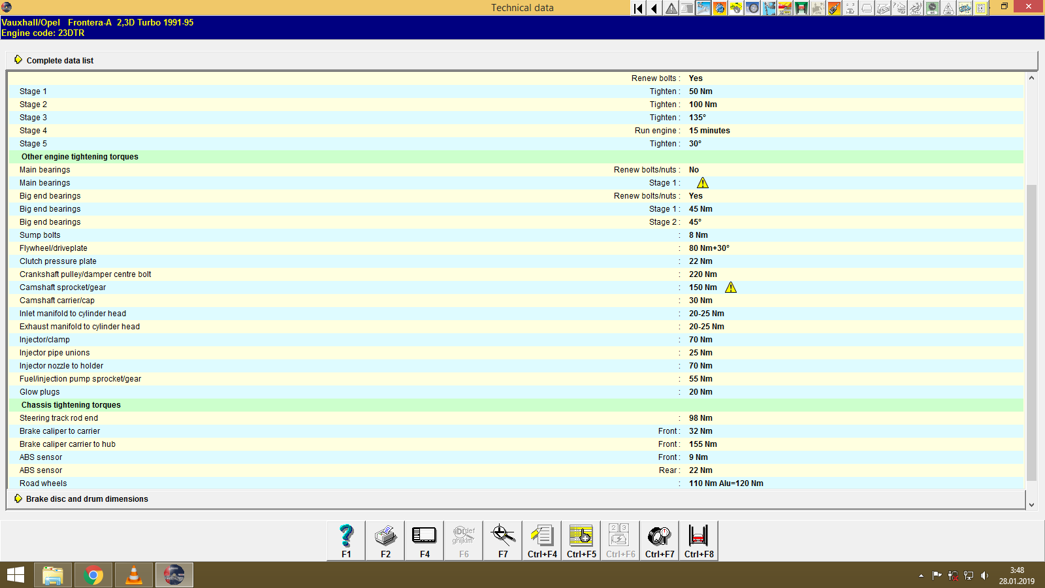Launch VLC media player from the taskbar
1045x588 pixels.
click(133, 575)
